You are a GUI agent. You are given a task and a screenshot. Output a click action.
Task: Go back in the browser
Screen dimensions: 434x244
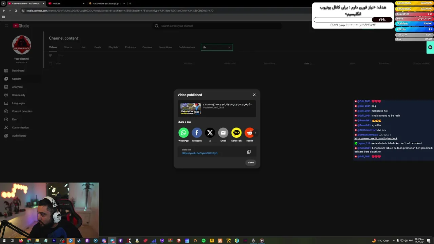pyautogui.click(x=4, y=11)
